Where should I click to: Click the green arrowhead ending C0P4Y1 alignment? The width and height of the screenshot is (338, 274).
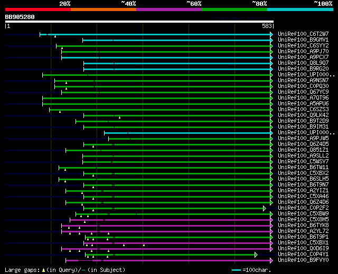coord(256,255)
